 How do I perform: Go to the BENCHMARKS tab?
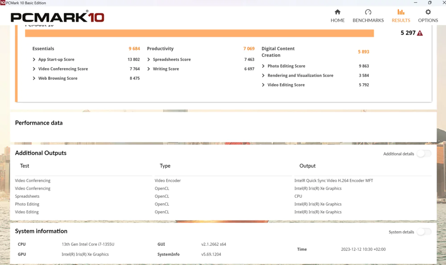point(368,16)
